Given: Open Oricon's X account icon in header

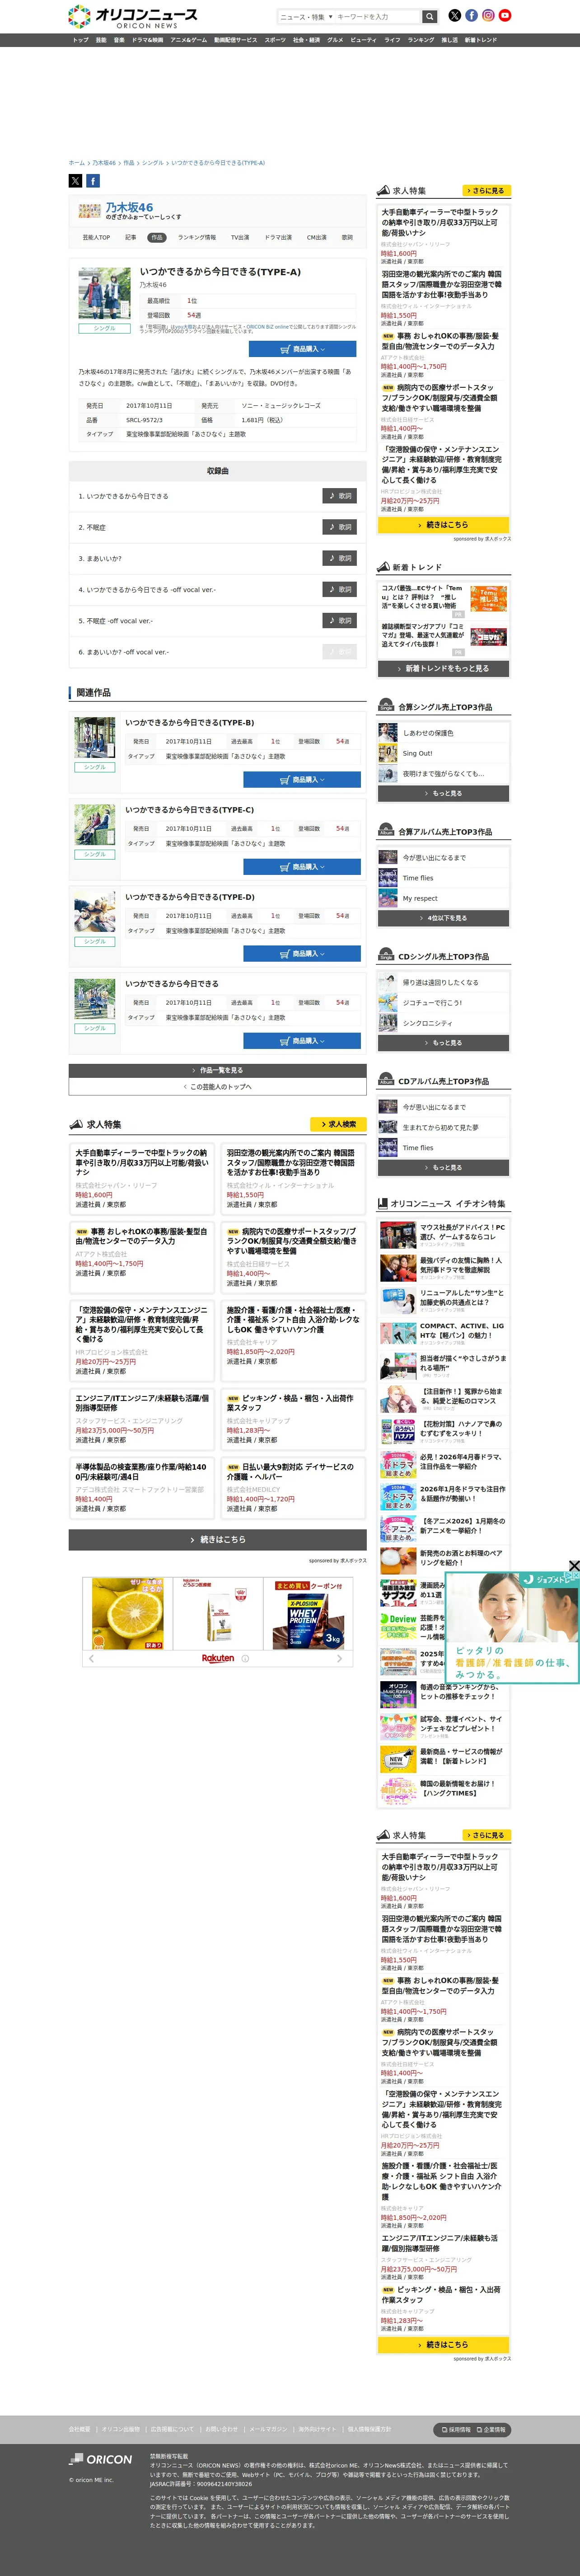Looking at the screenshot, I should tap(455, 15).
